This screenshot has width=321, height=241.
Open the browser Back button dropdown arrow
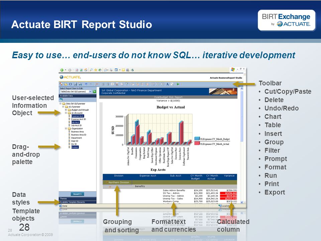[x=66, y=70]
